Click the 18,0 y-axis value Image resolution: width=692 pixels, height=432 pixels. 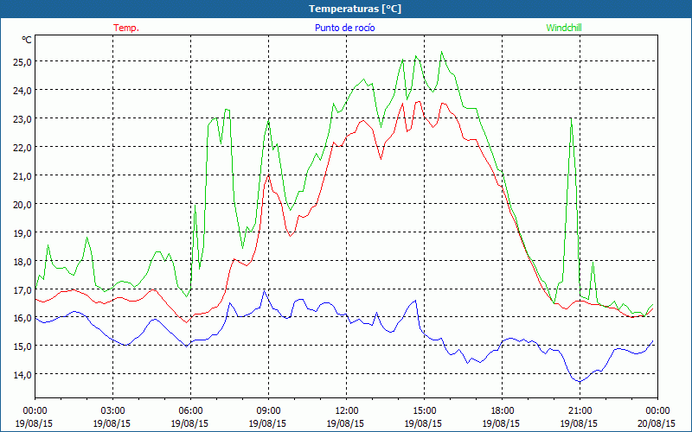pos(23,262)
